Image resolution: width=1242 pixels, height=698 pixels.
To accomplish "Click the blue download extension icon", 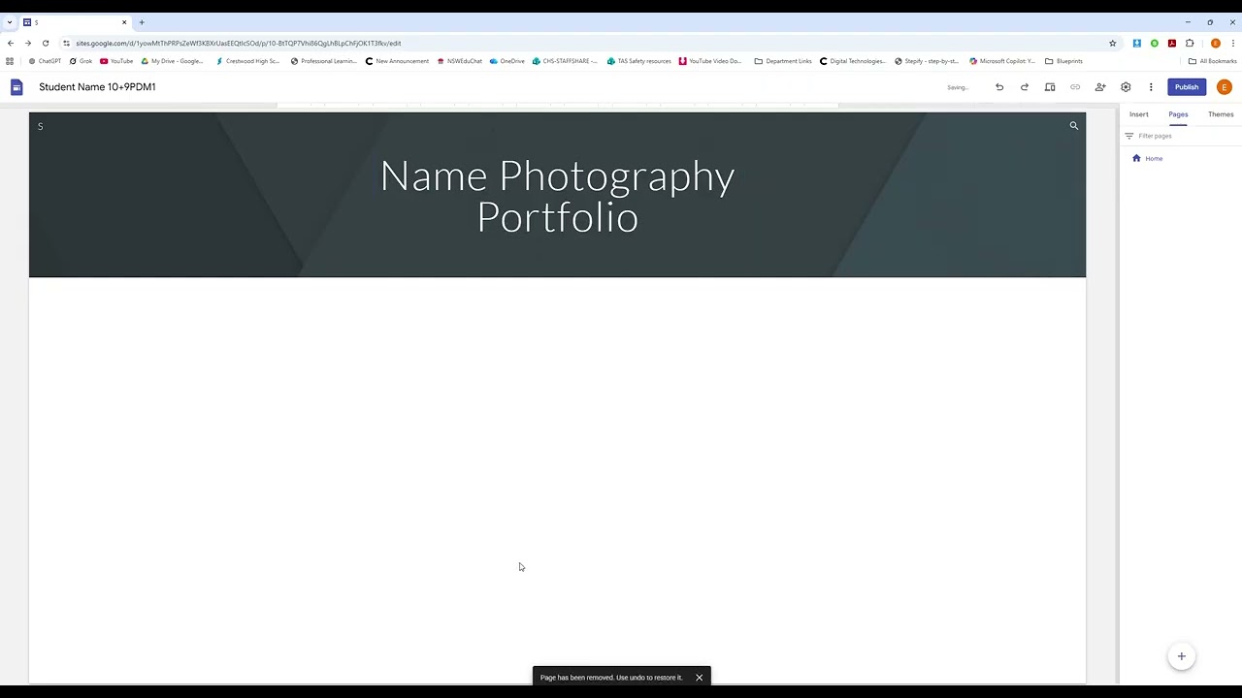I will (1137, 43).
